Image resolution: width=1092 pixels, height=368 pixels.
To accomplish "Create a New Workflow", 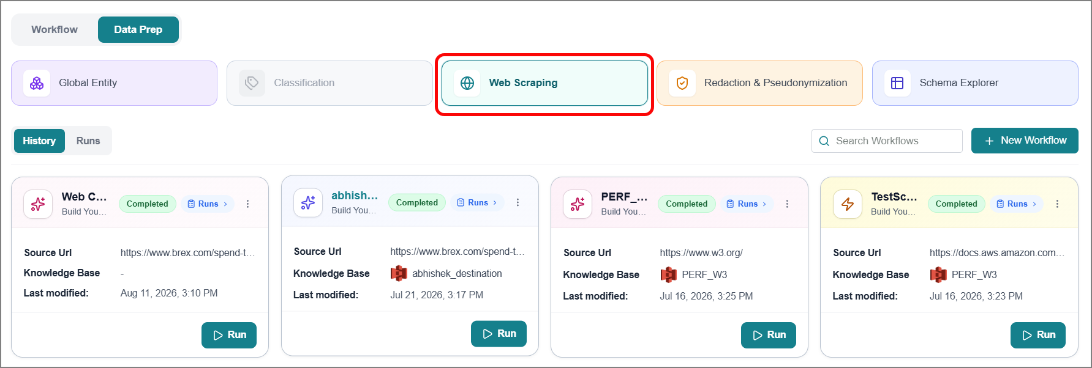I will coord(1025,141).
